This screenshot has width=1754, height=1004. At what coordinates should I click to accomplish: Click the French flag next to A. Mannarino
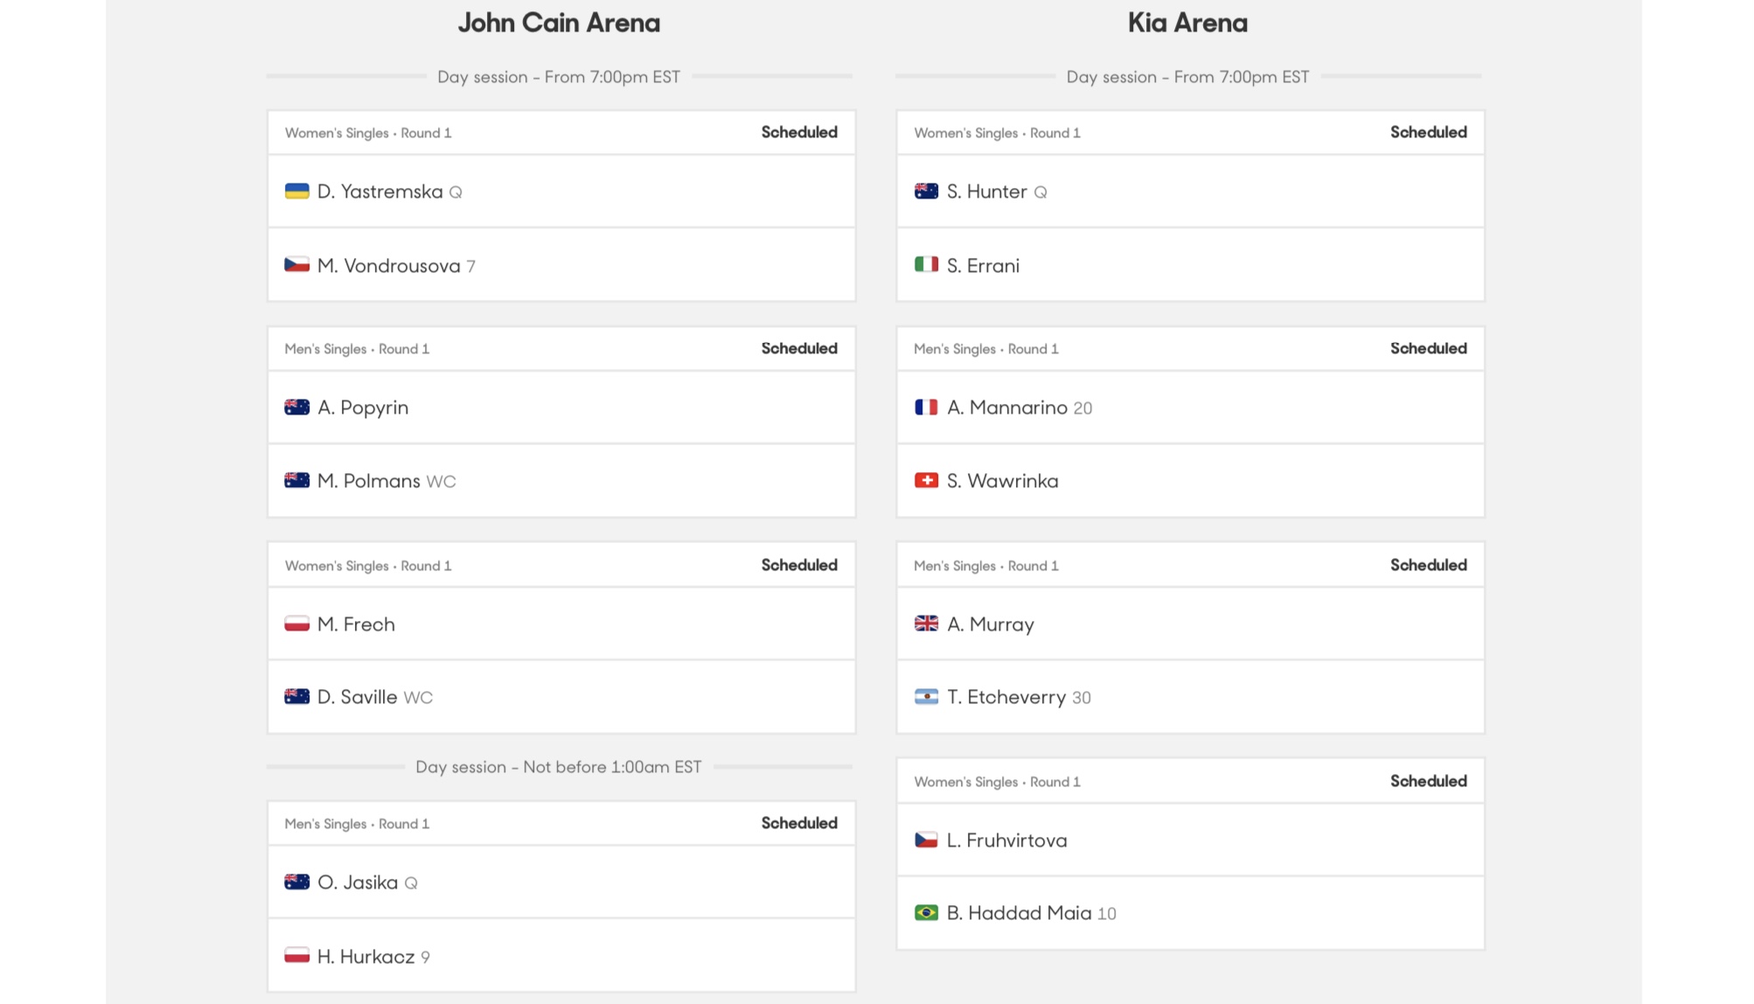pyautogui.click(x=926, y=408)
